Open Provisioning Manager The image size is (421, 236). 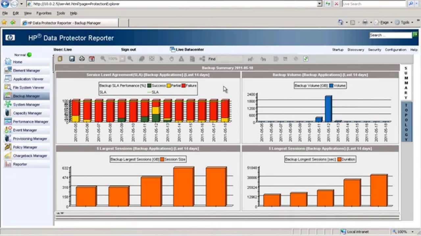(x=26, y=139)
